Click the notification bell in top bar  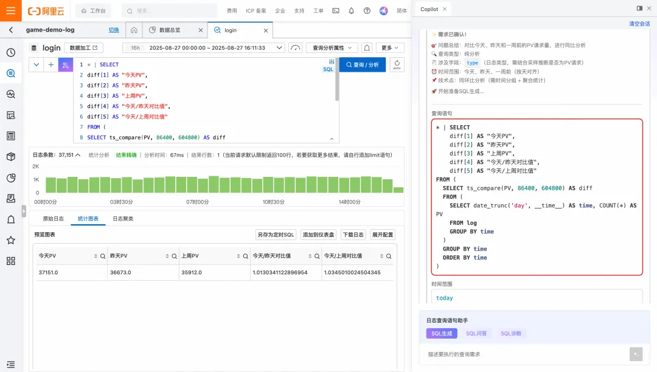point(351,11)
